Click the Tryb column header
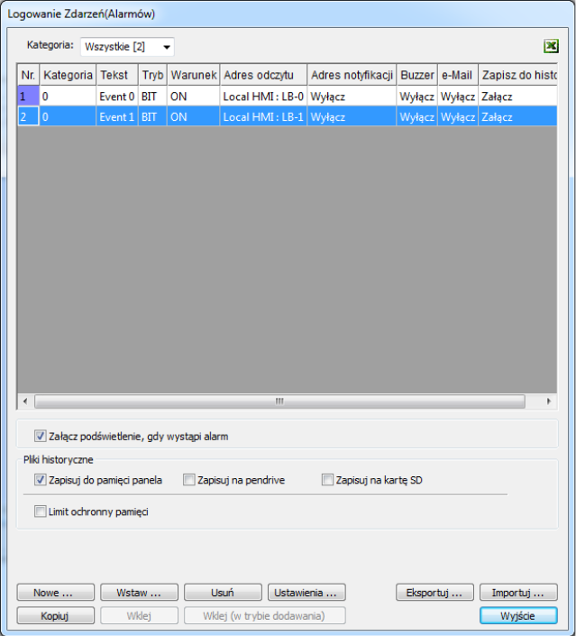The image size is (576, 636). pyautogui.click(x=152, y=75)
